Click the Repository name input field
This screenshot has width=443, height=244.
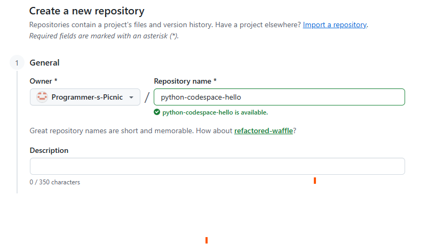pos(279,97)
